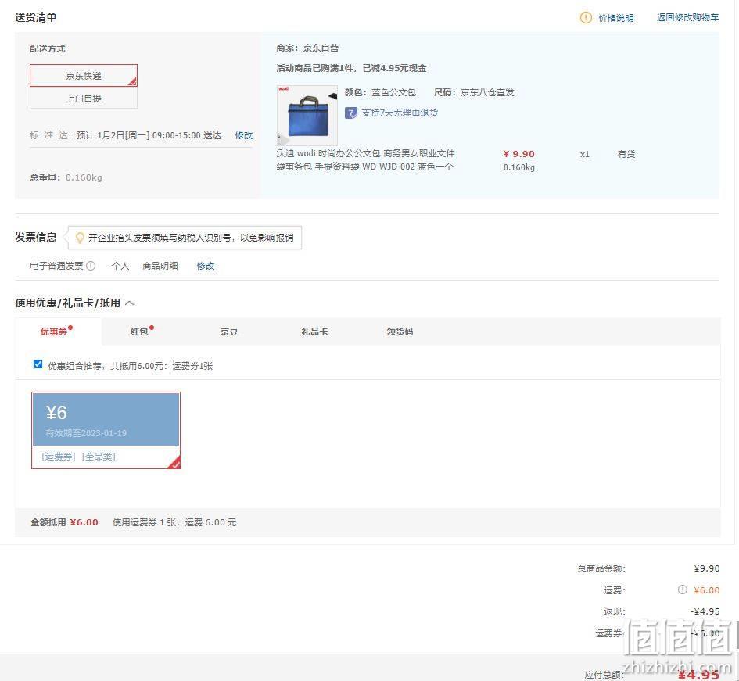Viewport: 739px width, 681px height.
Task: Click the 商家：京东自营 merchant label
Action: click(307, 48)
